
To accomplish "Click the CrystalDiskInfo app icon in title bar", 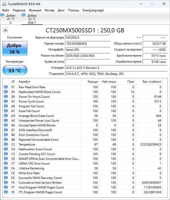I will (4, 4).
